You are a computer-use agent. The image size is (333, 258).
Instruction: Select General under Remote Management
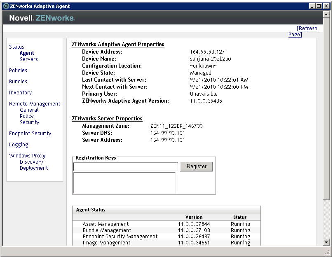pos(29,110)
